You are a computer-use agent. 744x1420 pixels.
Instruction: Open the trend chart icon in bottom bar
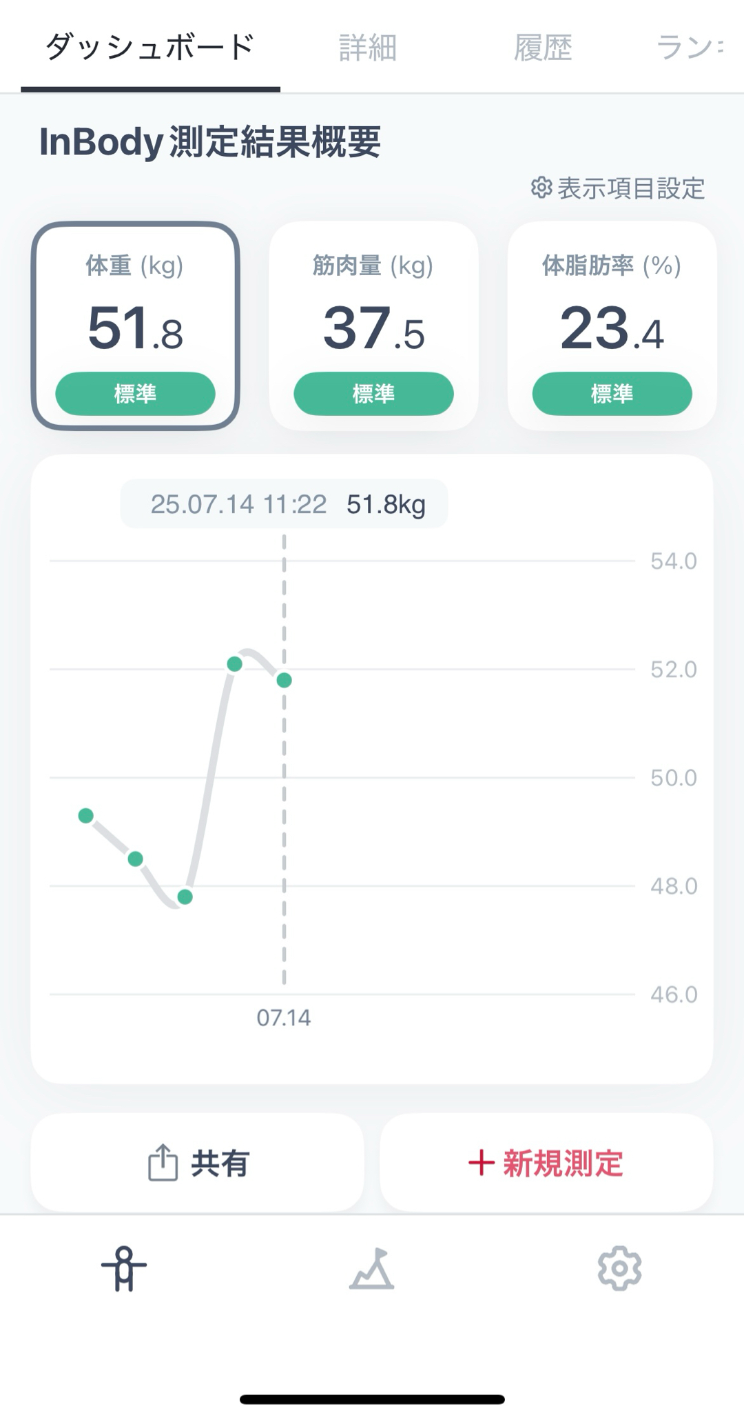click(371, 1268)
